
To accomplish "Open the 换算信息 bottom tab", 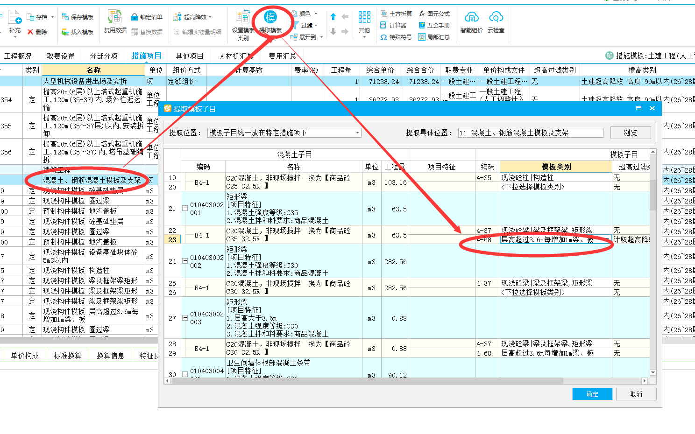I will tap(111, 356).
